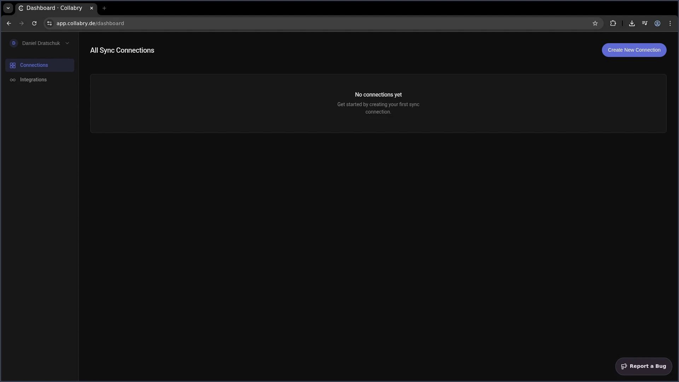The width and height of the screenshot is (679, 382).
Task: Click the Integrations infinity icon in sidebar
Action: (x=13, y=80)
